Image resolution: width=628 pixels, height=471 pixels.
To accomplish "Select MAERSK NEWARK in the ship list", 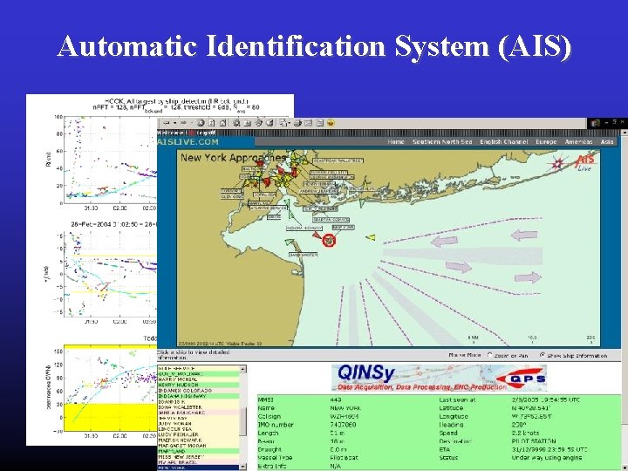I will [x=198, y=440].
